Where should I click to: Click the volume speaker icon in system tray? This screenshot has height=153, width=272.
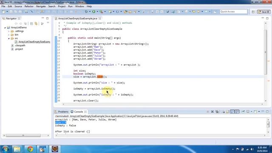[x=252, y=149]
